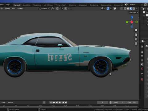The height and width of the screenshot is (111, 148).
Task: Toggle the camera view icon
Action: tap(136, 39)
